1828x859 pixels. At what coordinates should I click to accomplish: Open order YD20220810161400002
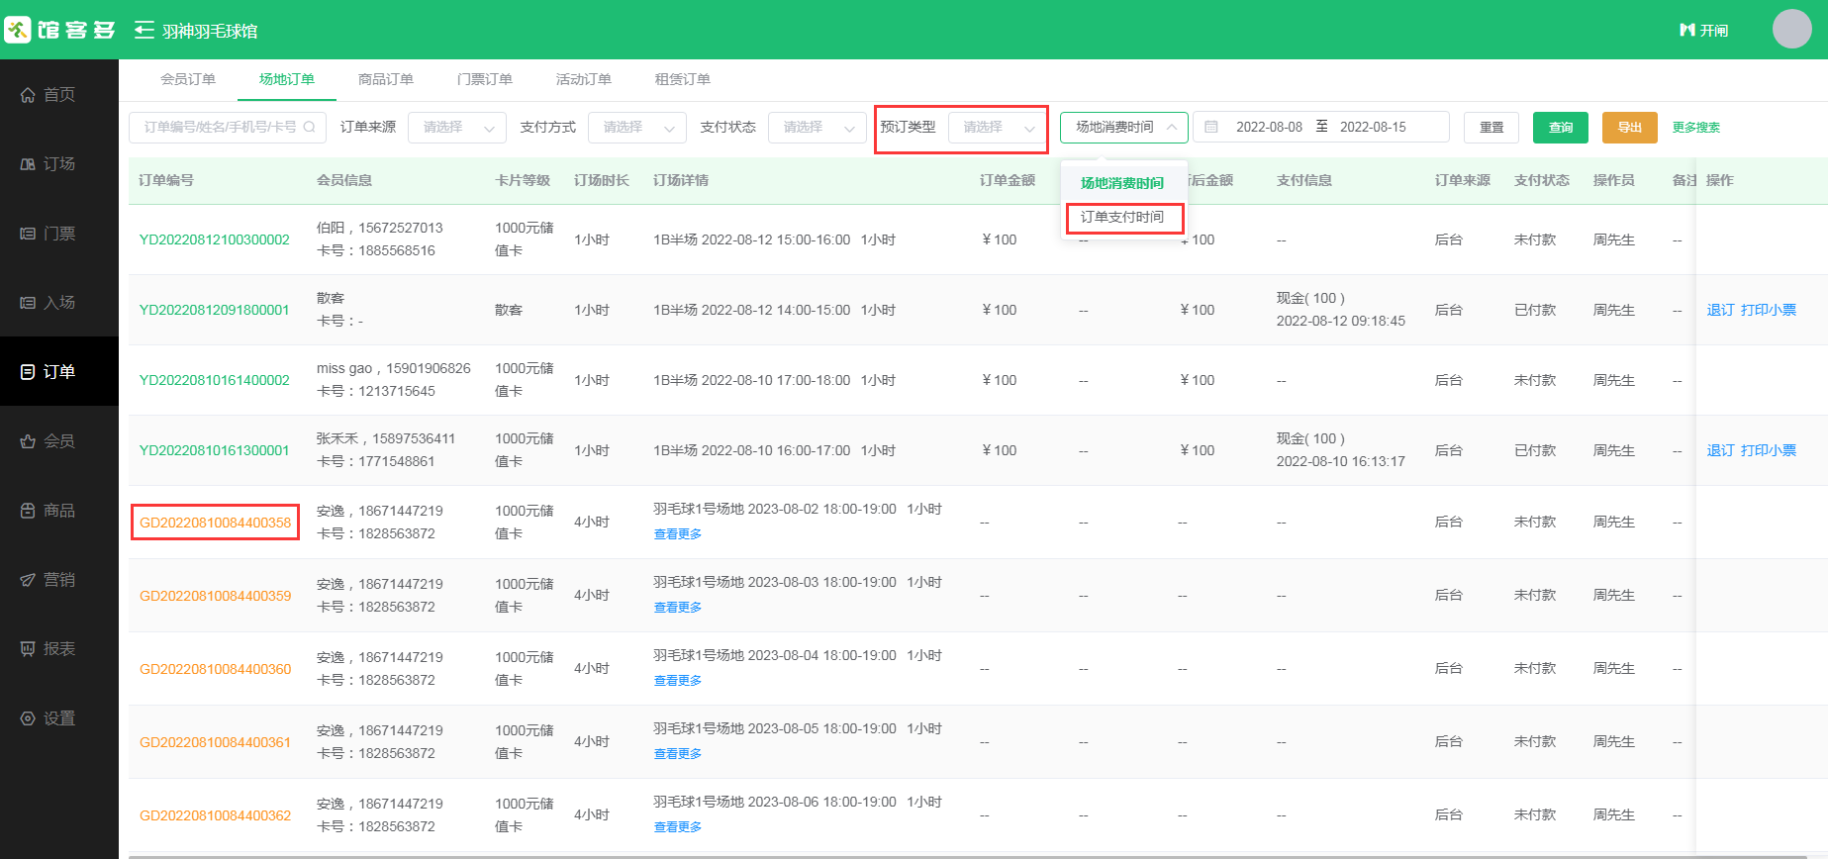coord(215,380)
